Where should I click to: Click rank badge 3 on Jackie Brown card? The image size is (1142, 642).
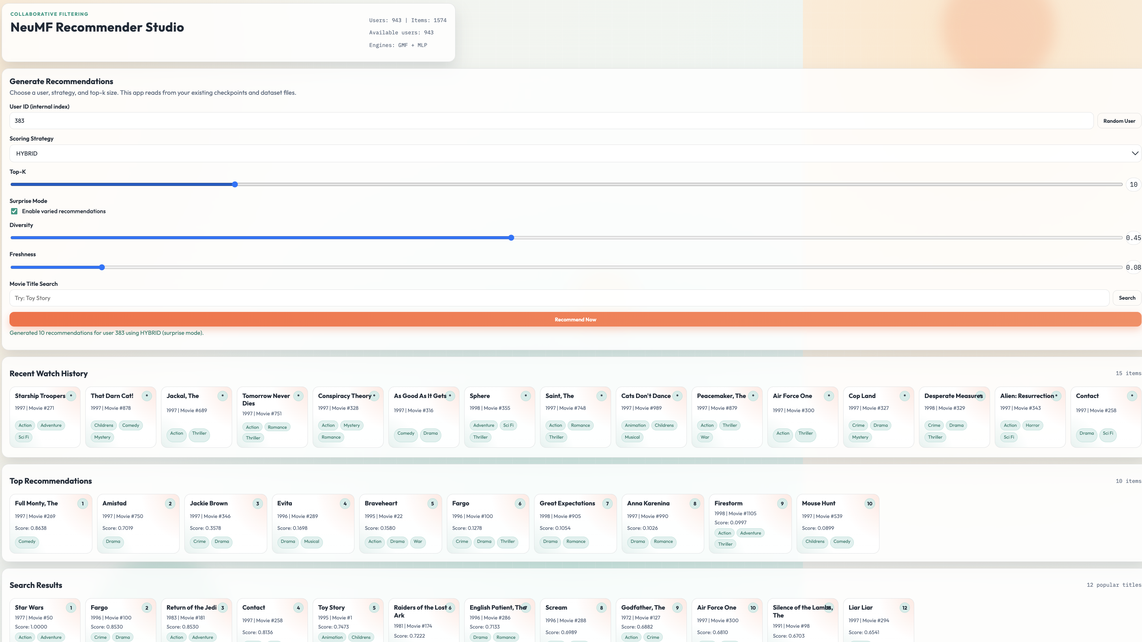click(x=257, y=504)
